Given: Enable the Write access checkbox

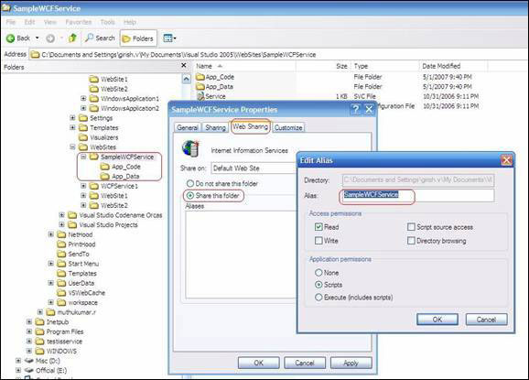Looking at the screenshot, I should point(318,241).
